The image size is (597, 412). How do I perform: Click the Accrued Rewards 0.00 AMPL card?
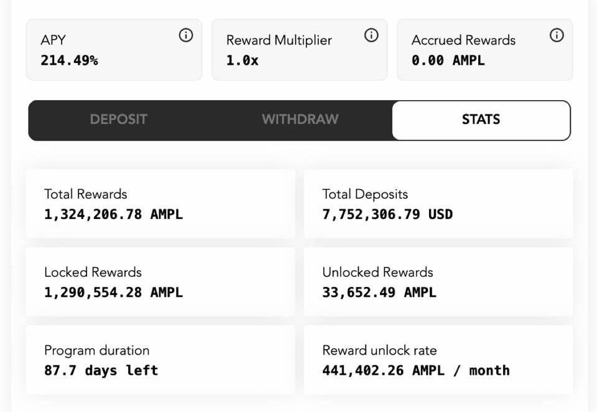pyautogui.click(x=484, y=50)
